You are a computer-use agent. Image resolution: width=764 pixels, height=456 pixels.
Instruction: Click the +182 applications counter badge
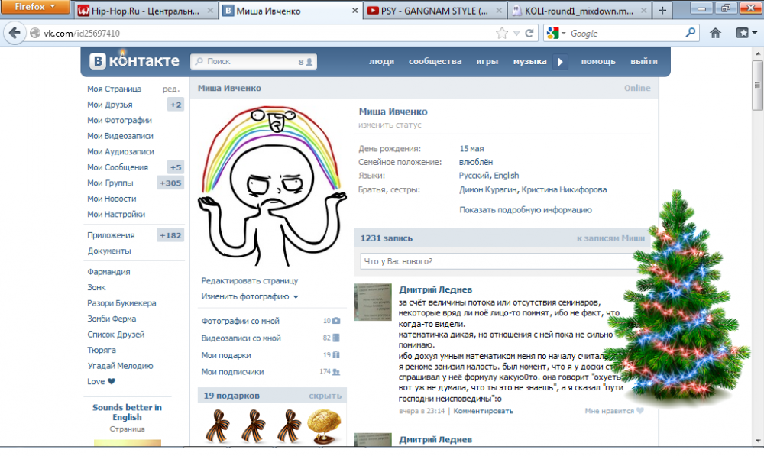click(x=170, y=234)
